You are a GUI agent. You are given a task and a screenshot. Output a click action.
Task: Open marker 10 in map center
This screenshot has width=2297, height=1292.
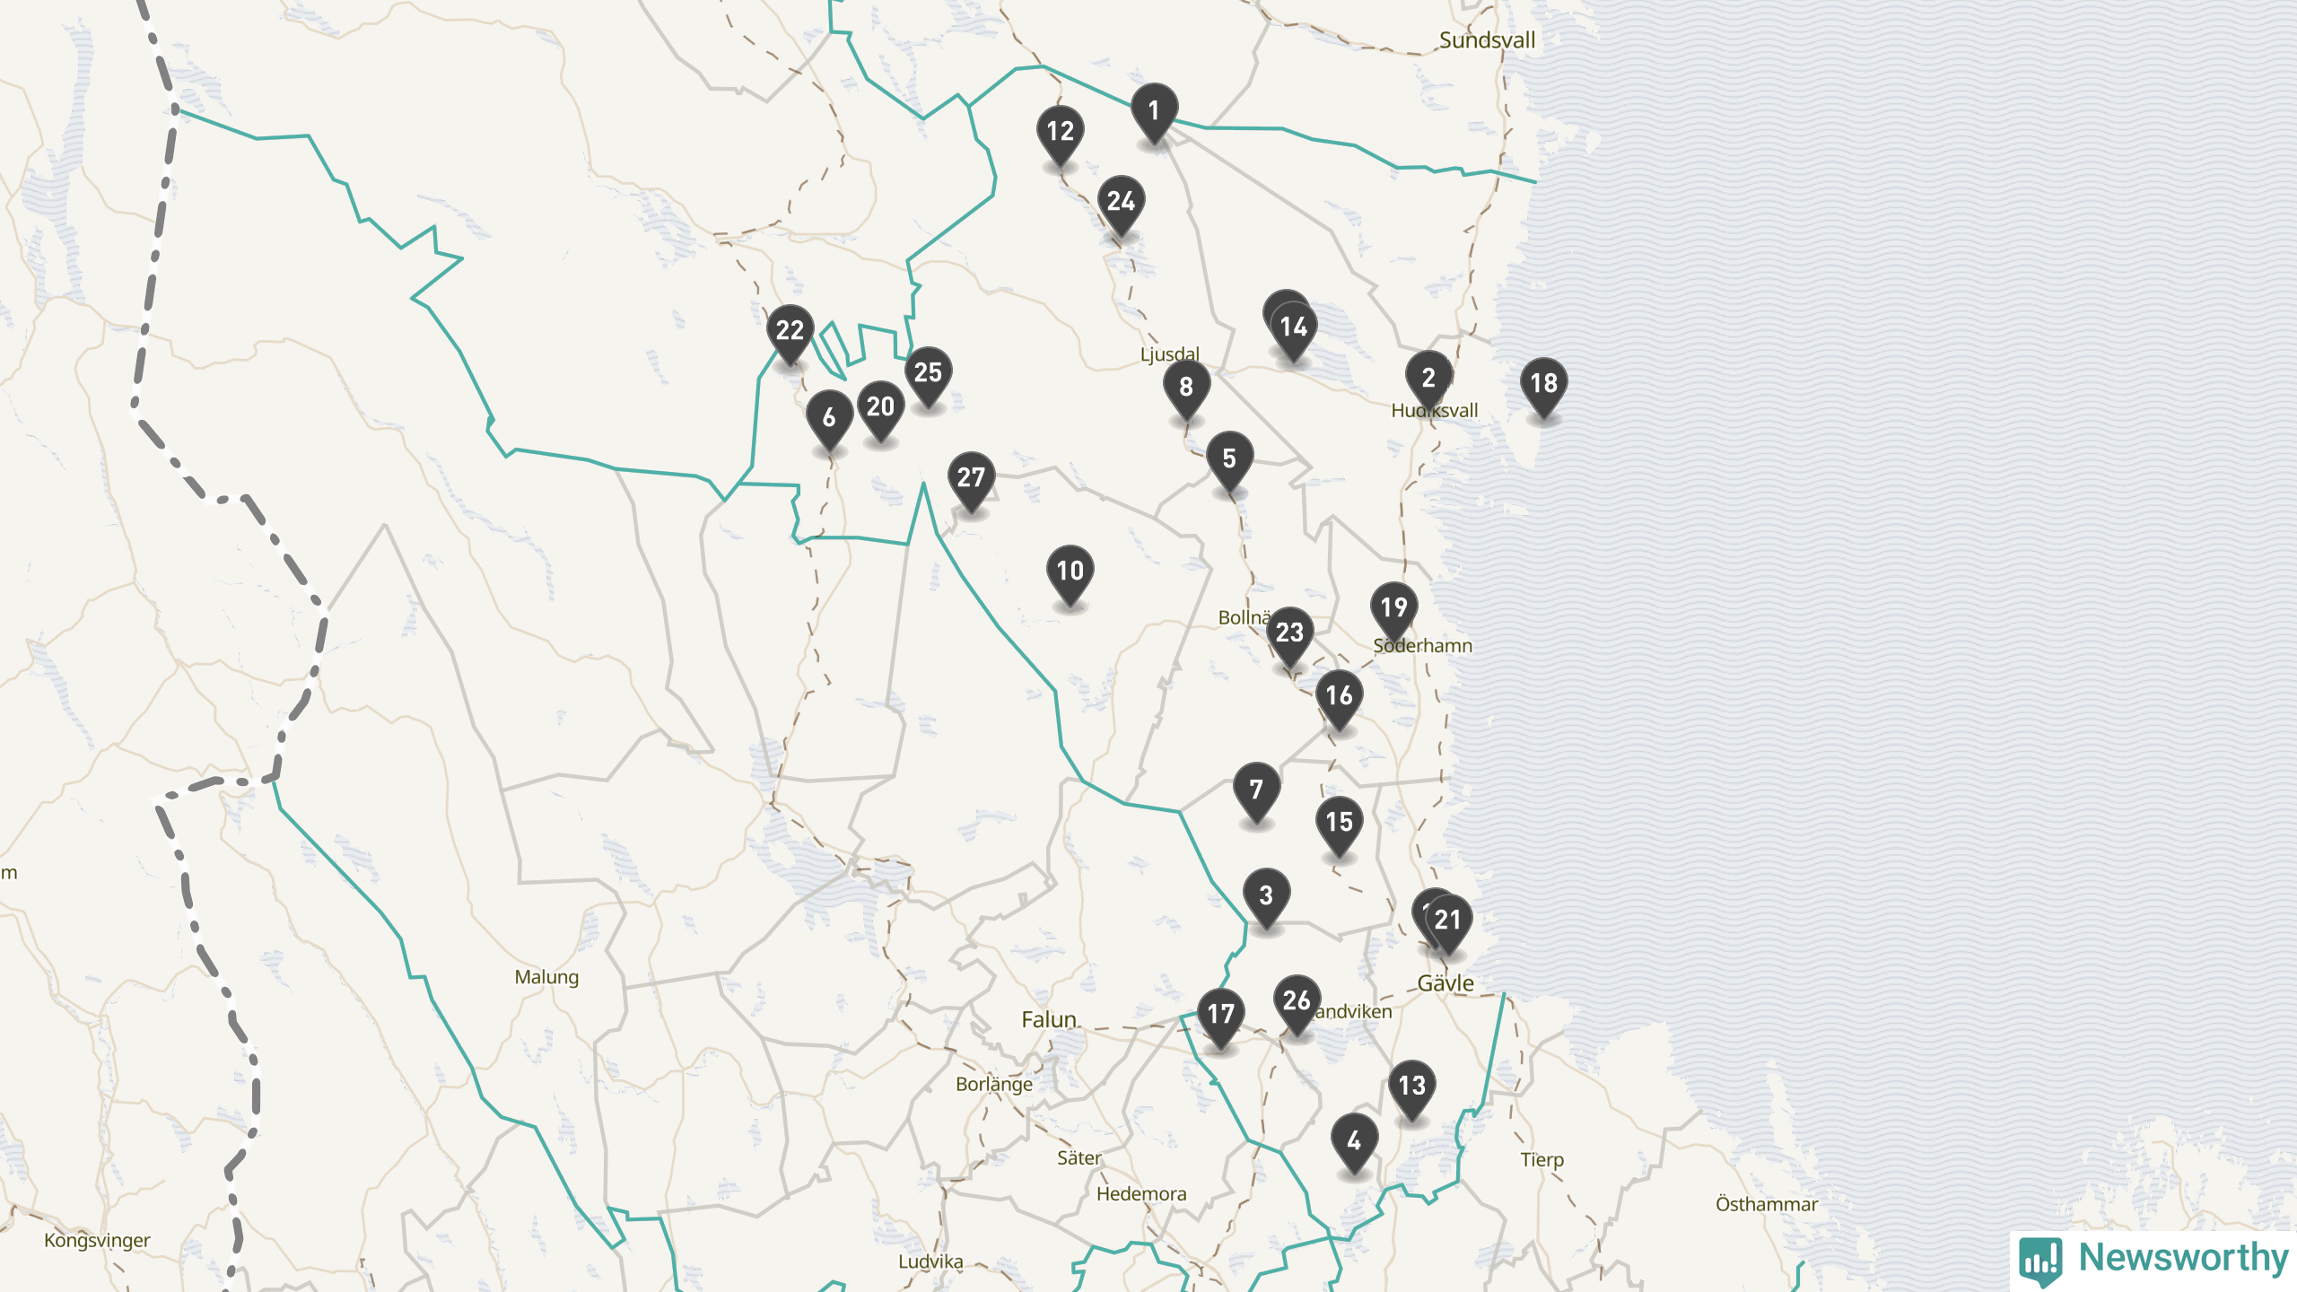(x=1070, y=572)
